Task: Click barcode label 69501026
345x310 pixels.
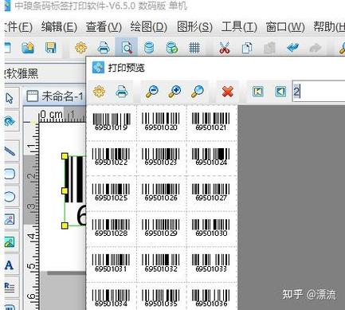Action: (161, 193)
